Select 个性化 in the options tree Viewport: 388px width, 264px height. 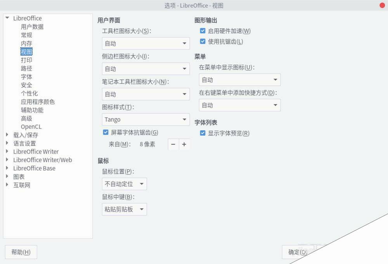pyautogui.click(x=29, y=93)
